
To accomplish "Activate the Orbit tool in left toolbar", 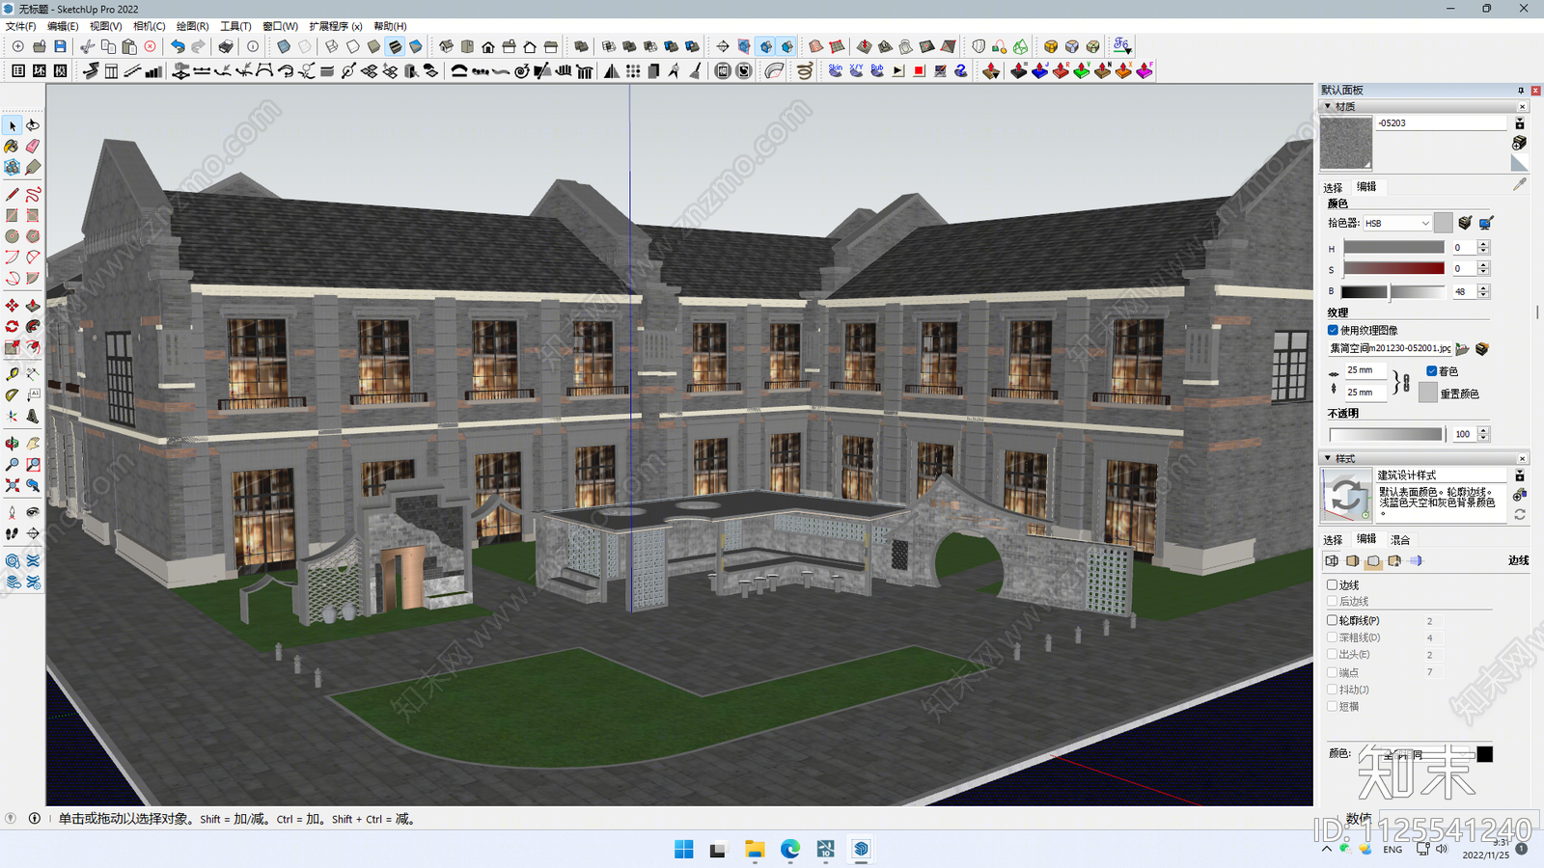I will pos(13,444).
